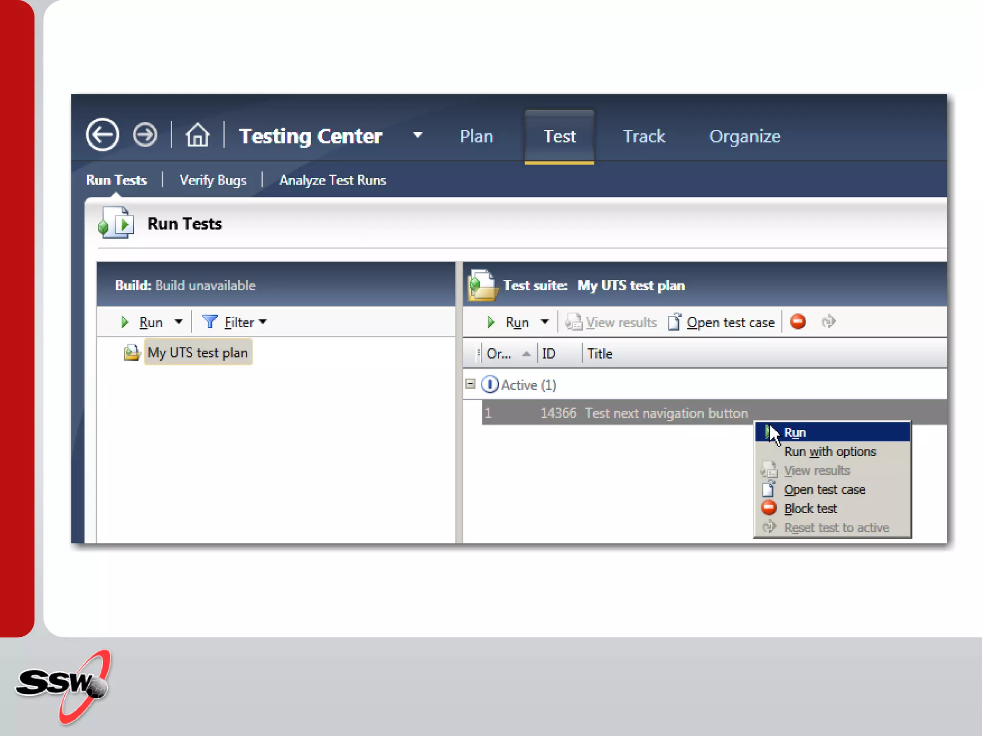The width and height of the screenshot is (982, 736).
Task: Open the Run Tests sub-tab
Action: coord(117,180)
